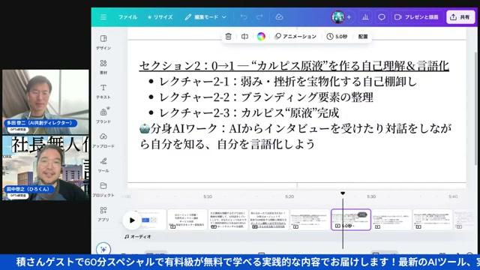
Task: Click the プレゼンと録画 button
Action: pyautogui.click(x=416, y=17)
